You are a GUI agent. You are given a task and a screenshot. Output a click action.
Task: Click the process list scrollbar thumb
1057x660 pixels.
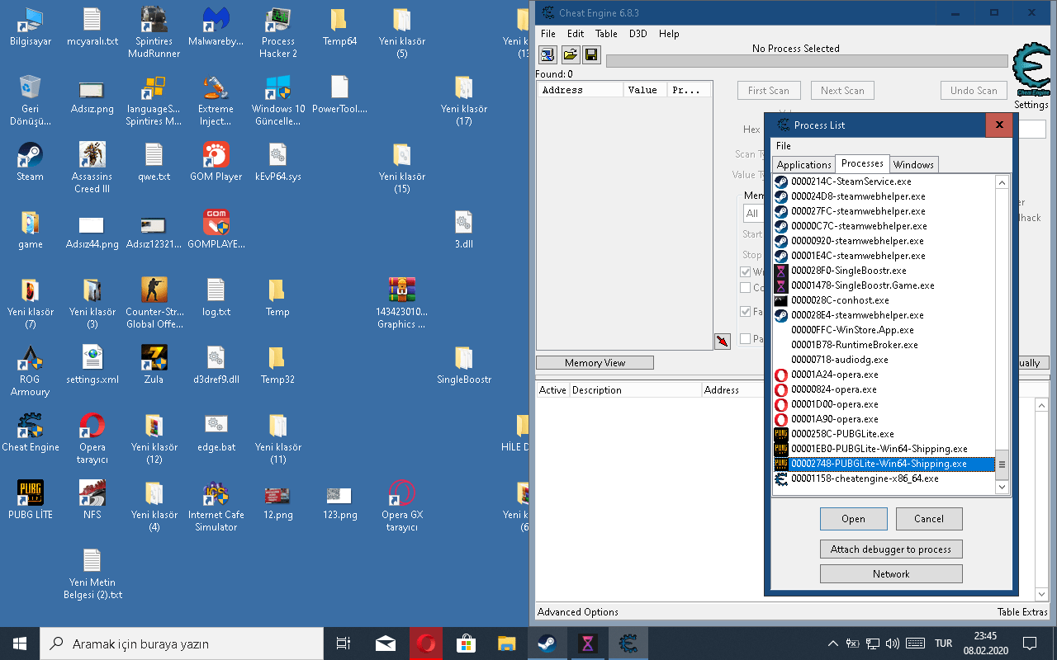[1002, 464]
